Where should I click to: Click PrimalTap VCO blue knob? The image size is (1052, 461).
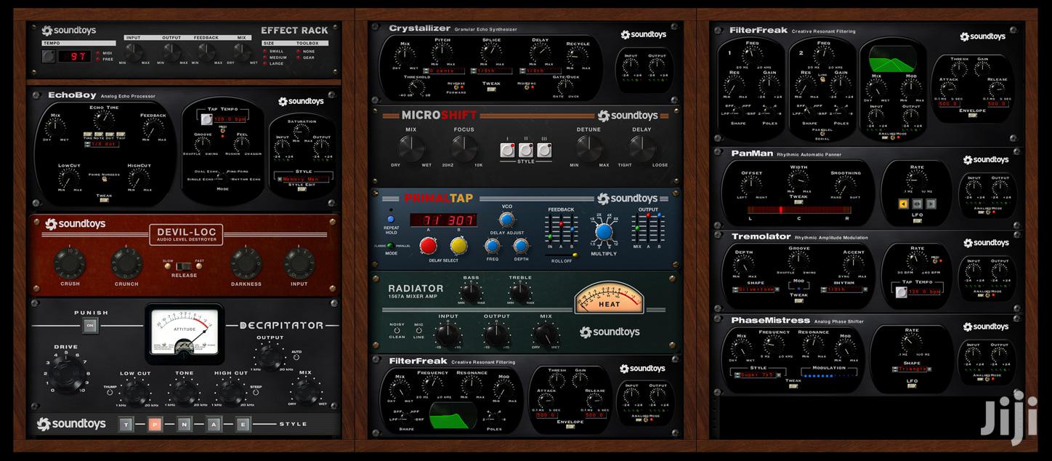click(x=506, y=220)
